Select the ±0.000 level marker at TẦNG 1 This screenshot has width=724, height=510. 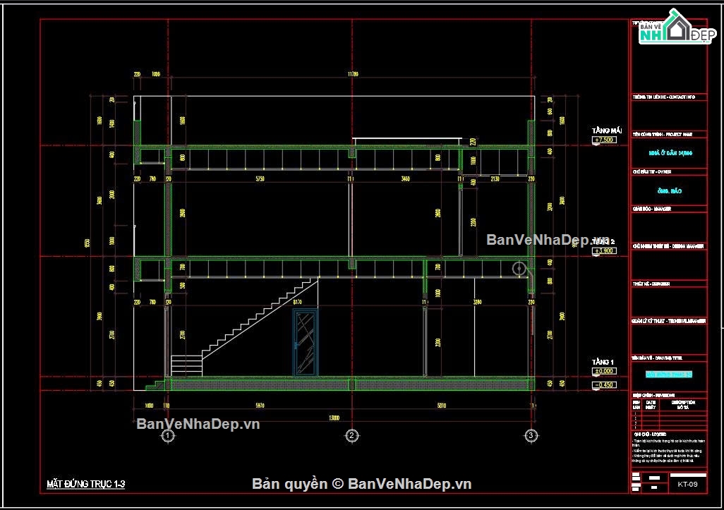click(604, 371)
